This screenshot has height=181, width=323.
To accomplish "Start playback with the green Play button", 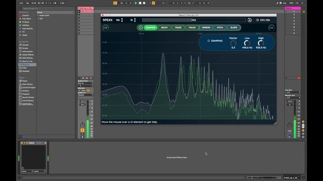I will (136, 3).
